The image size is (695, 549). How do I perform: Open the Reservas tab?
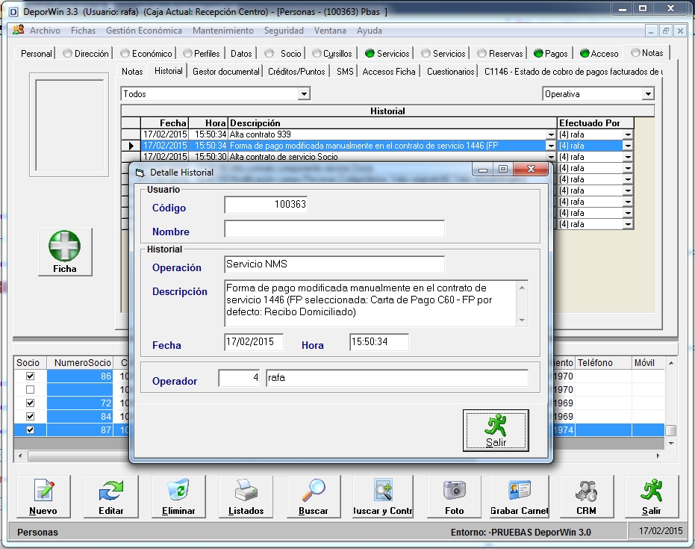[500, 54]
